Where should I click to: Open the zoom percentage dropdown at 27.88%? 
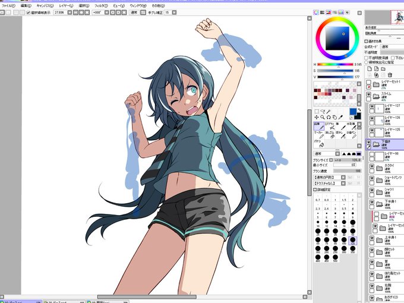point(70,12)
